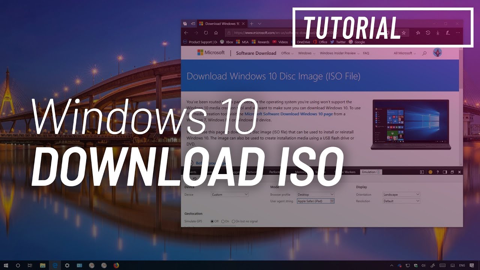Show the DevTools console icon

[x=422, y=172]
